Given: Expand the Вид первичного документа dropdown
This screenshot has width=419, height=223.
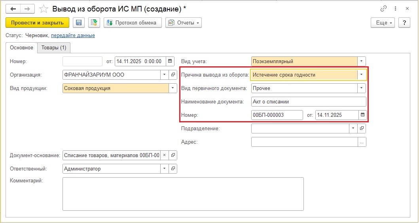Looking at the screenshot, I should (362, 88).
